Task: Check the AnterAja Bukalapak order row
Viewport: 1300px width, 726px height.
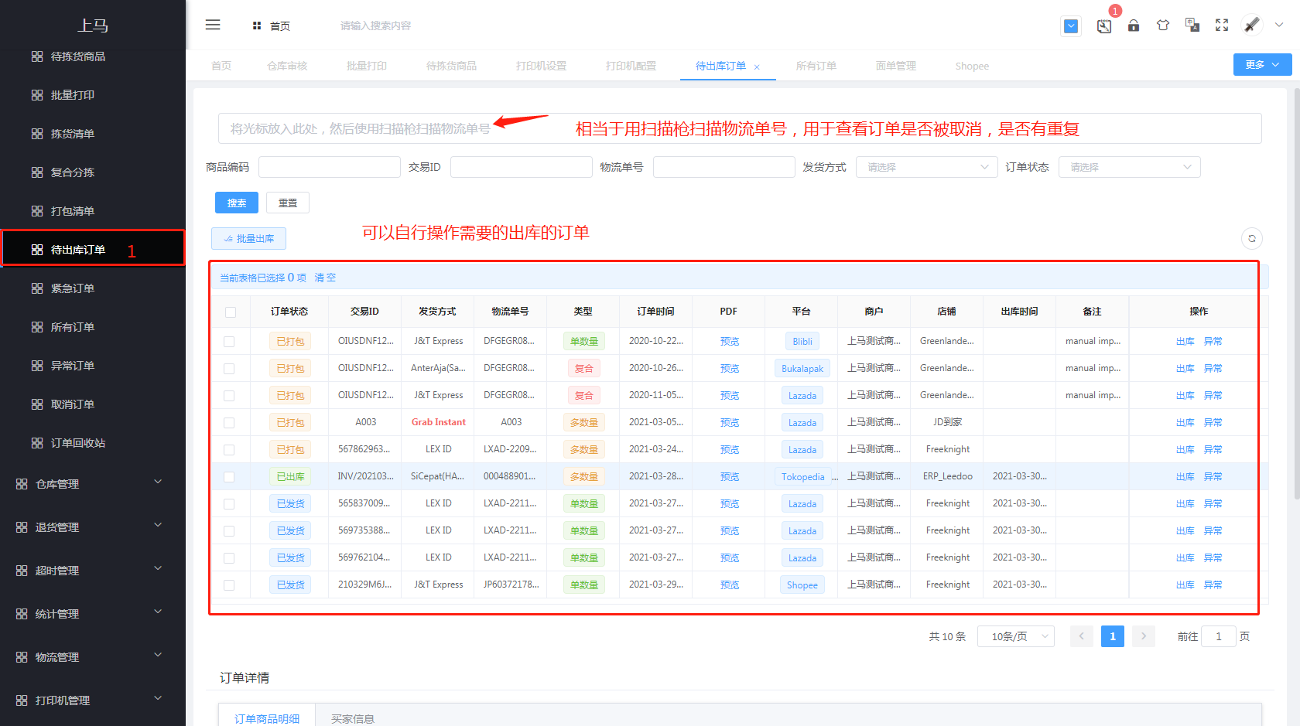Action: (229, 369)
